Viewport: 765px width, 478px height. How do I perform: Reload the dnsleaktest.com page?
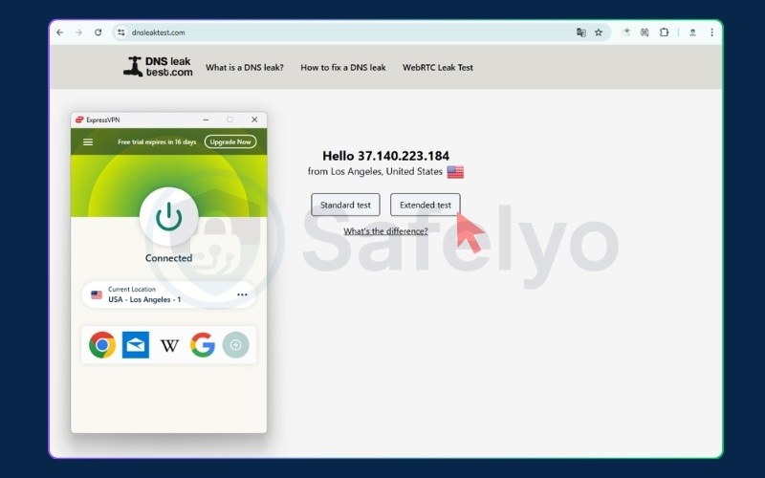click(98, 33)
